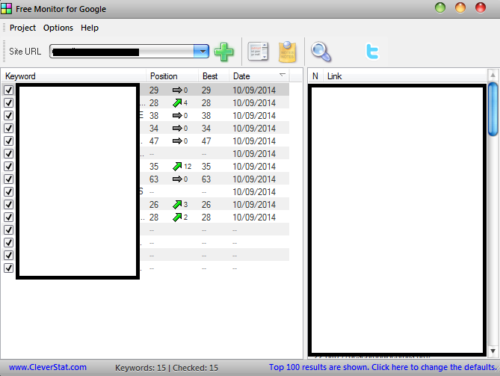Open the report page icon in toolbar
Screen dimensions: 500x376
tap(258, 52)
